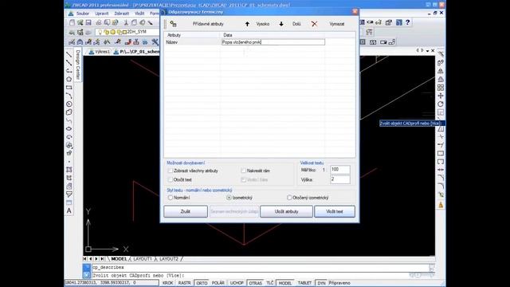The height and width of the screenshot is (287, 510).
Task: Select the Circle draw tool
Action: (x=69, y=104)
